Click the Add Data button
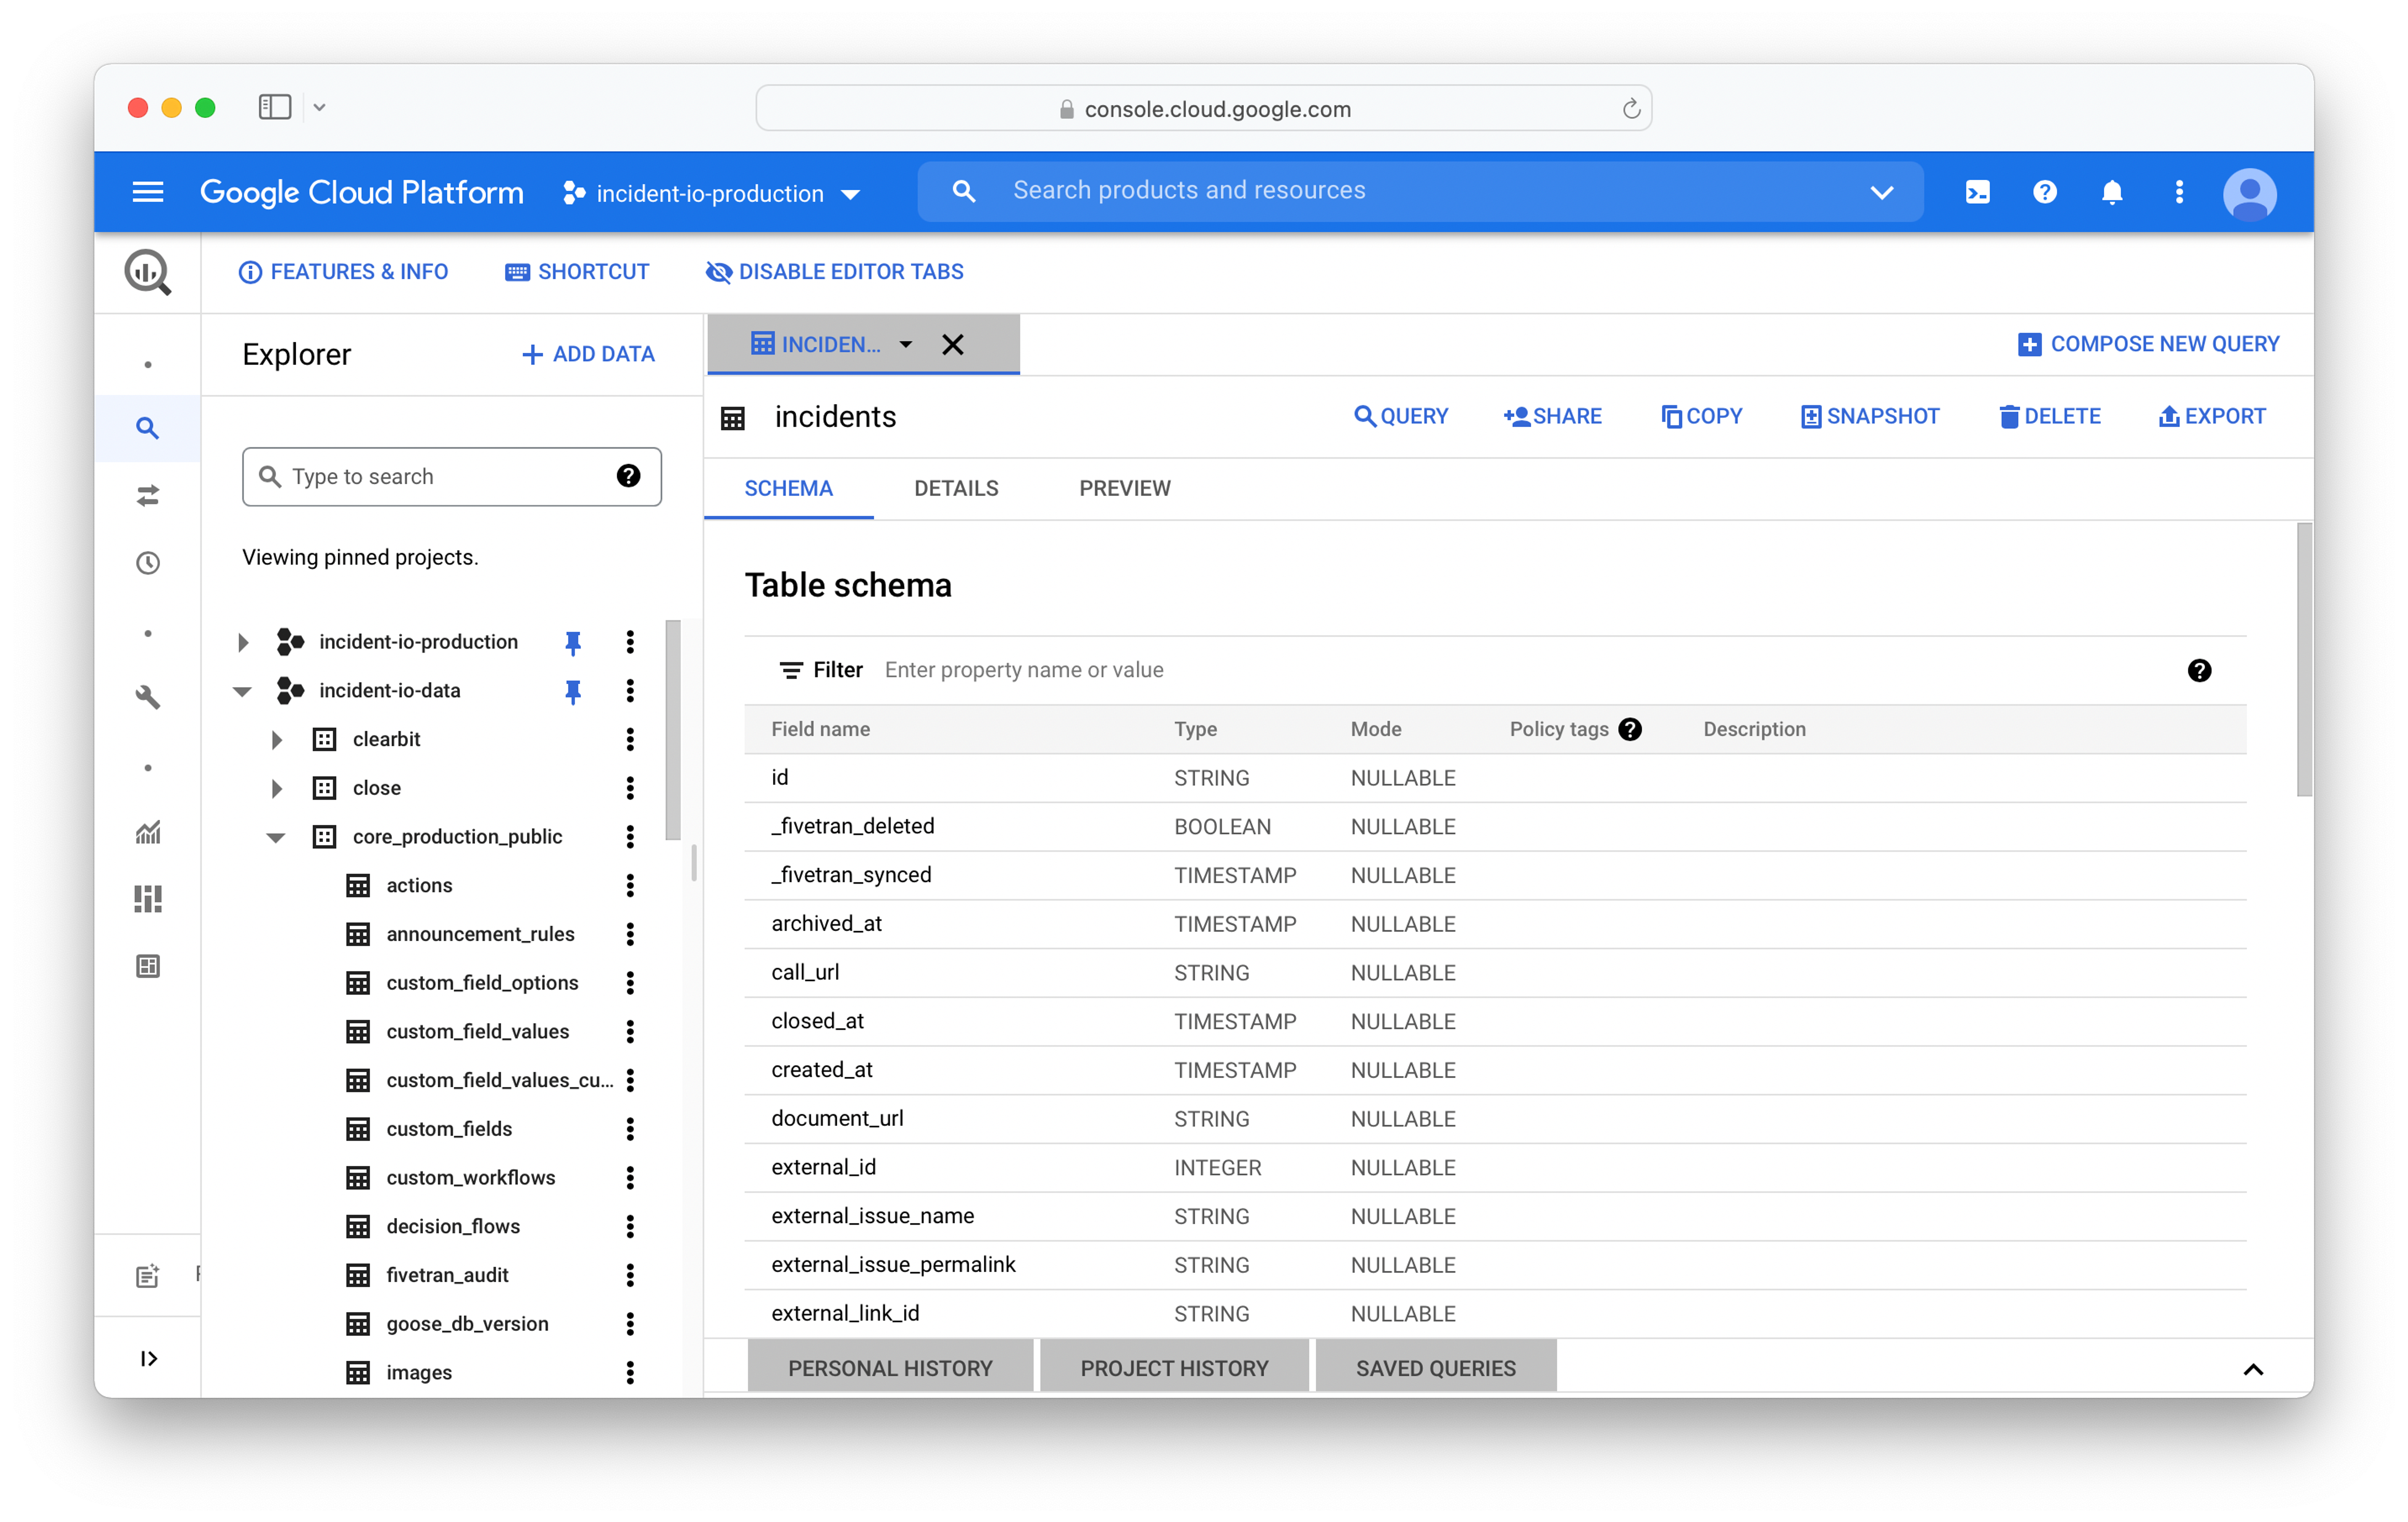 [588, 354]
